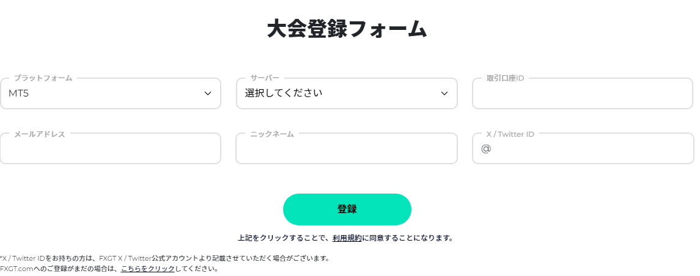Click the X / Twitter ID field label
Image resolution: width=700 pixels, height=276 pixels.
pyautogui.click(x=510, y=134)
